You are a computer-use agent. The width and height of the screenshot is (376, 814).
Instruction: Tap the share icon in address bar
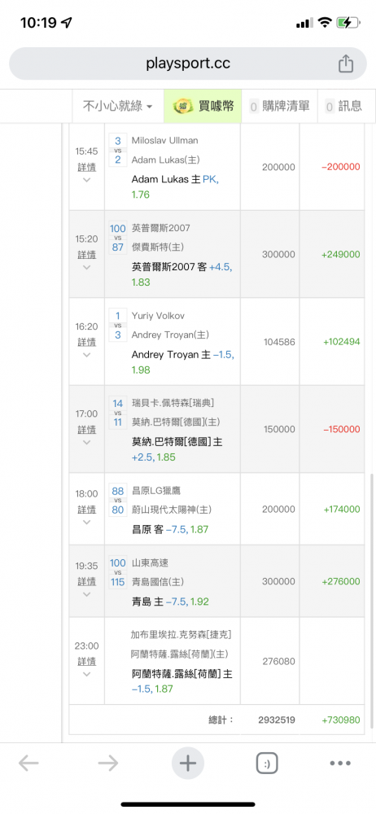346,63
